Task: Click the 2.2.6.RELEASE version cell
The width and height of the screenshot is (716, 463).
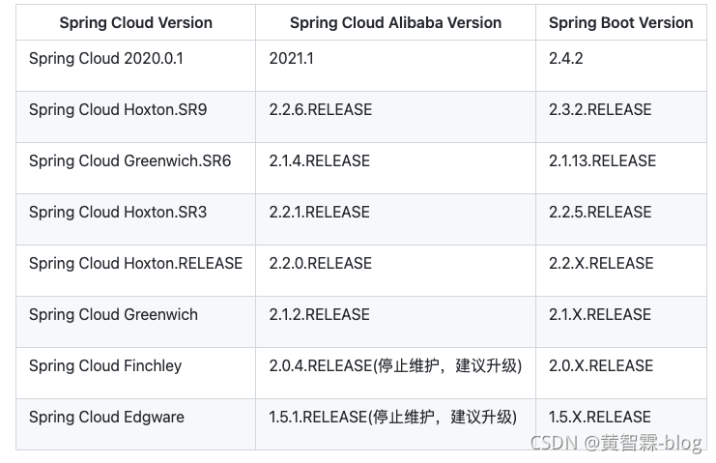Action: 321,110
